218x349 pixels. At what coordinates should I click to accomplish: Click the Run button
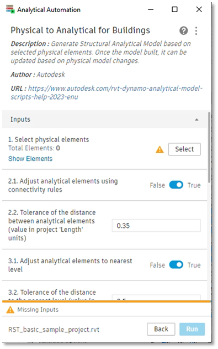pyautogui.click(x=192, y=329)
